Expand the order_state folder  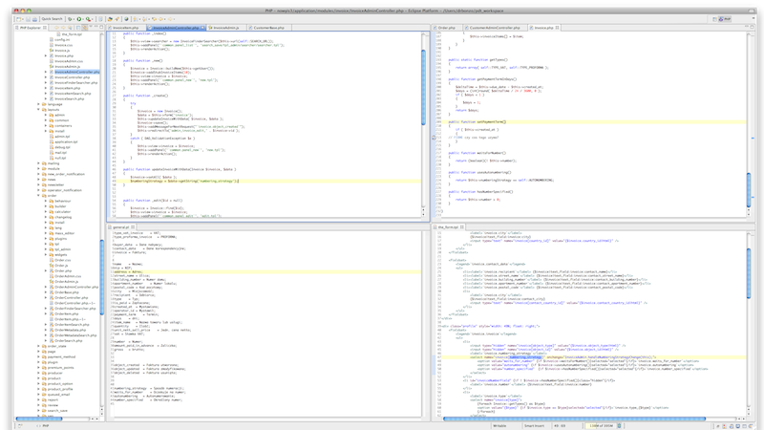37,345
